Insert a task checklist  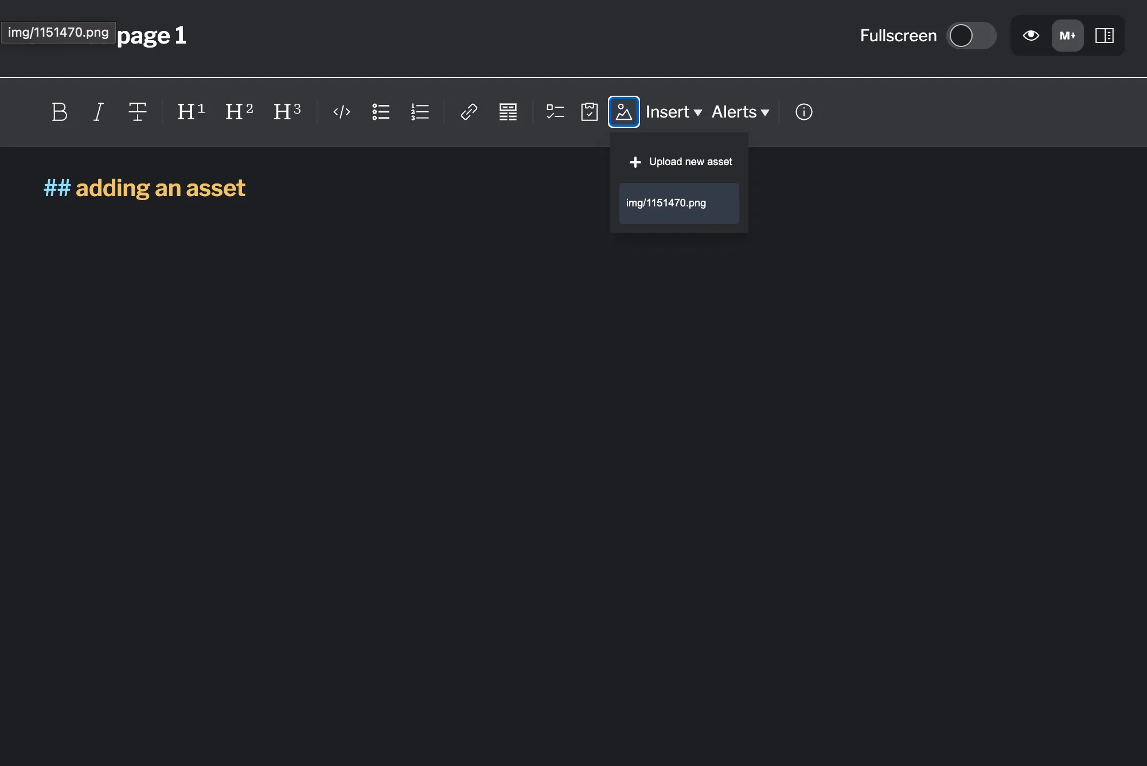click(555, 112)
